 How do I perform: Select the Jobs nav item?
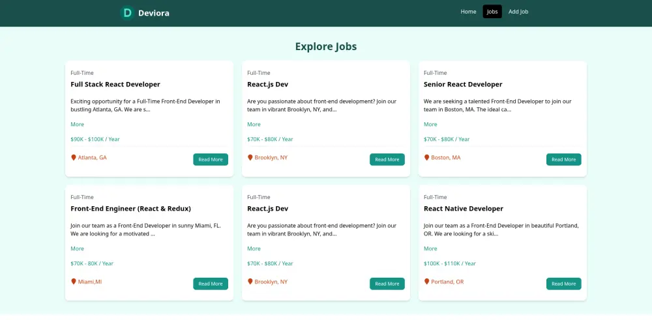(x=492, y=12)
